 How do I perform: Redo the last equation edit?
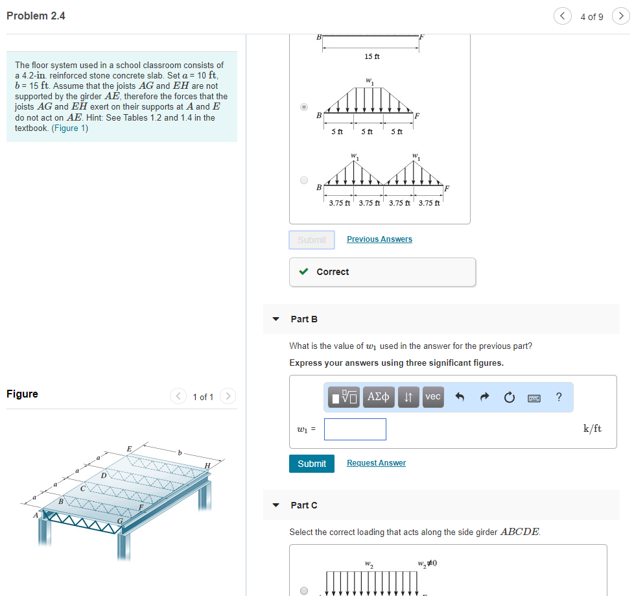(x=484, y=397)
